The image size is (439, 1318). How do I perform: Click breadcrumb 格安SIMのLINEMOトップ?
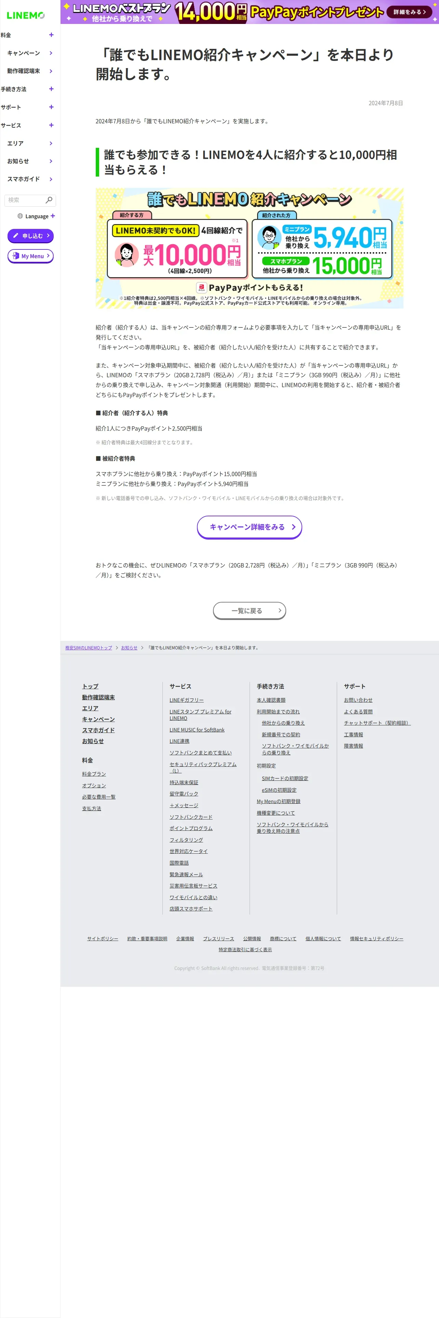coord(89,648)
